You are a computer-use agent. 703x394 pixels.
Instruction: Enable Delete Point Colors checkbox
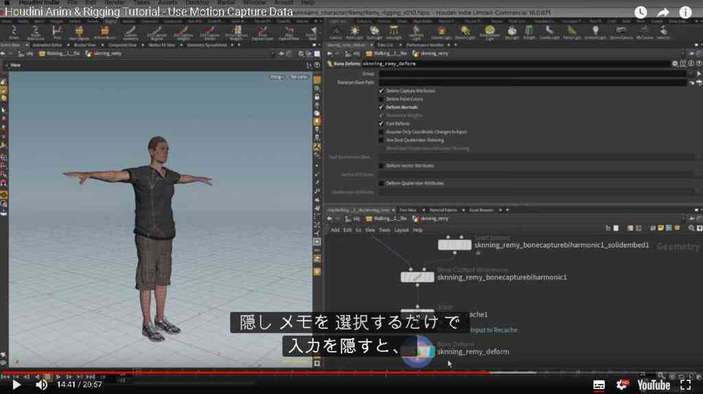[381, 99]
